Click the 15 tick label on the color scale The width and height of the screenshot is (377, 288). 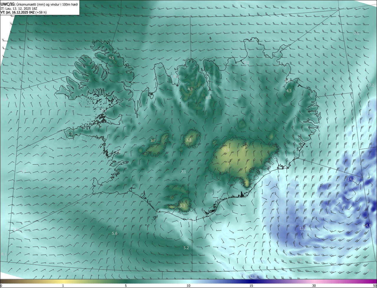click(251, 286)
